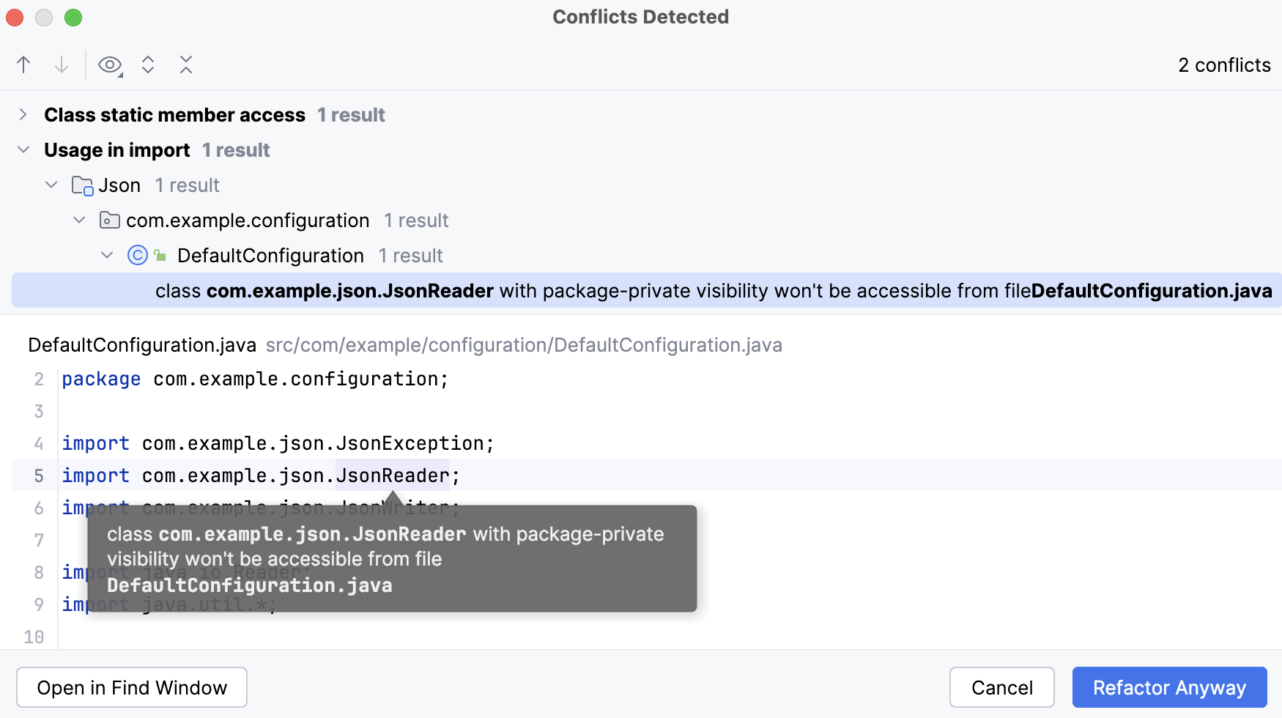Open results in Find Window
The image size is (1282, 718).
pyautogui.click(x=131, y=687)
